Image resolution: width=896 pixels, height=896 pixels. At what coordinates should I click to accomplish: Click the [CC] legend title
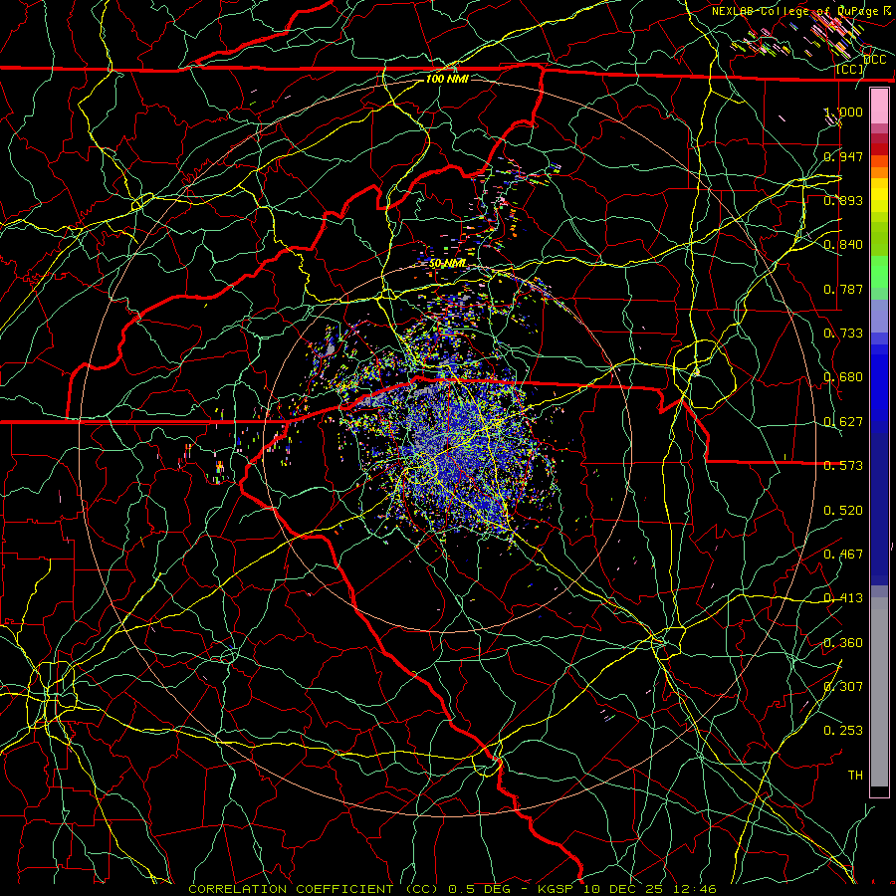pos(849,69)
